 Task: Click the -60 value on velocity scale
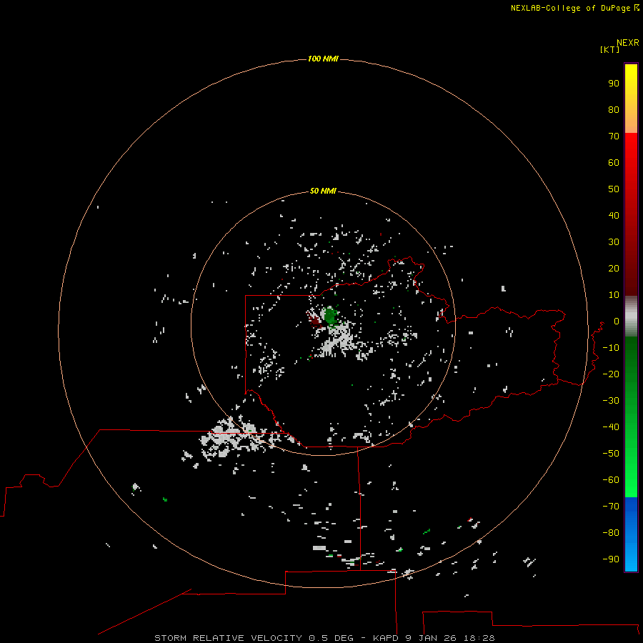pyautogui.click(x=611, y=480)
